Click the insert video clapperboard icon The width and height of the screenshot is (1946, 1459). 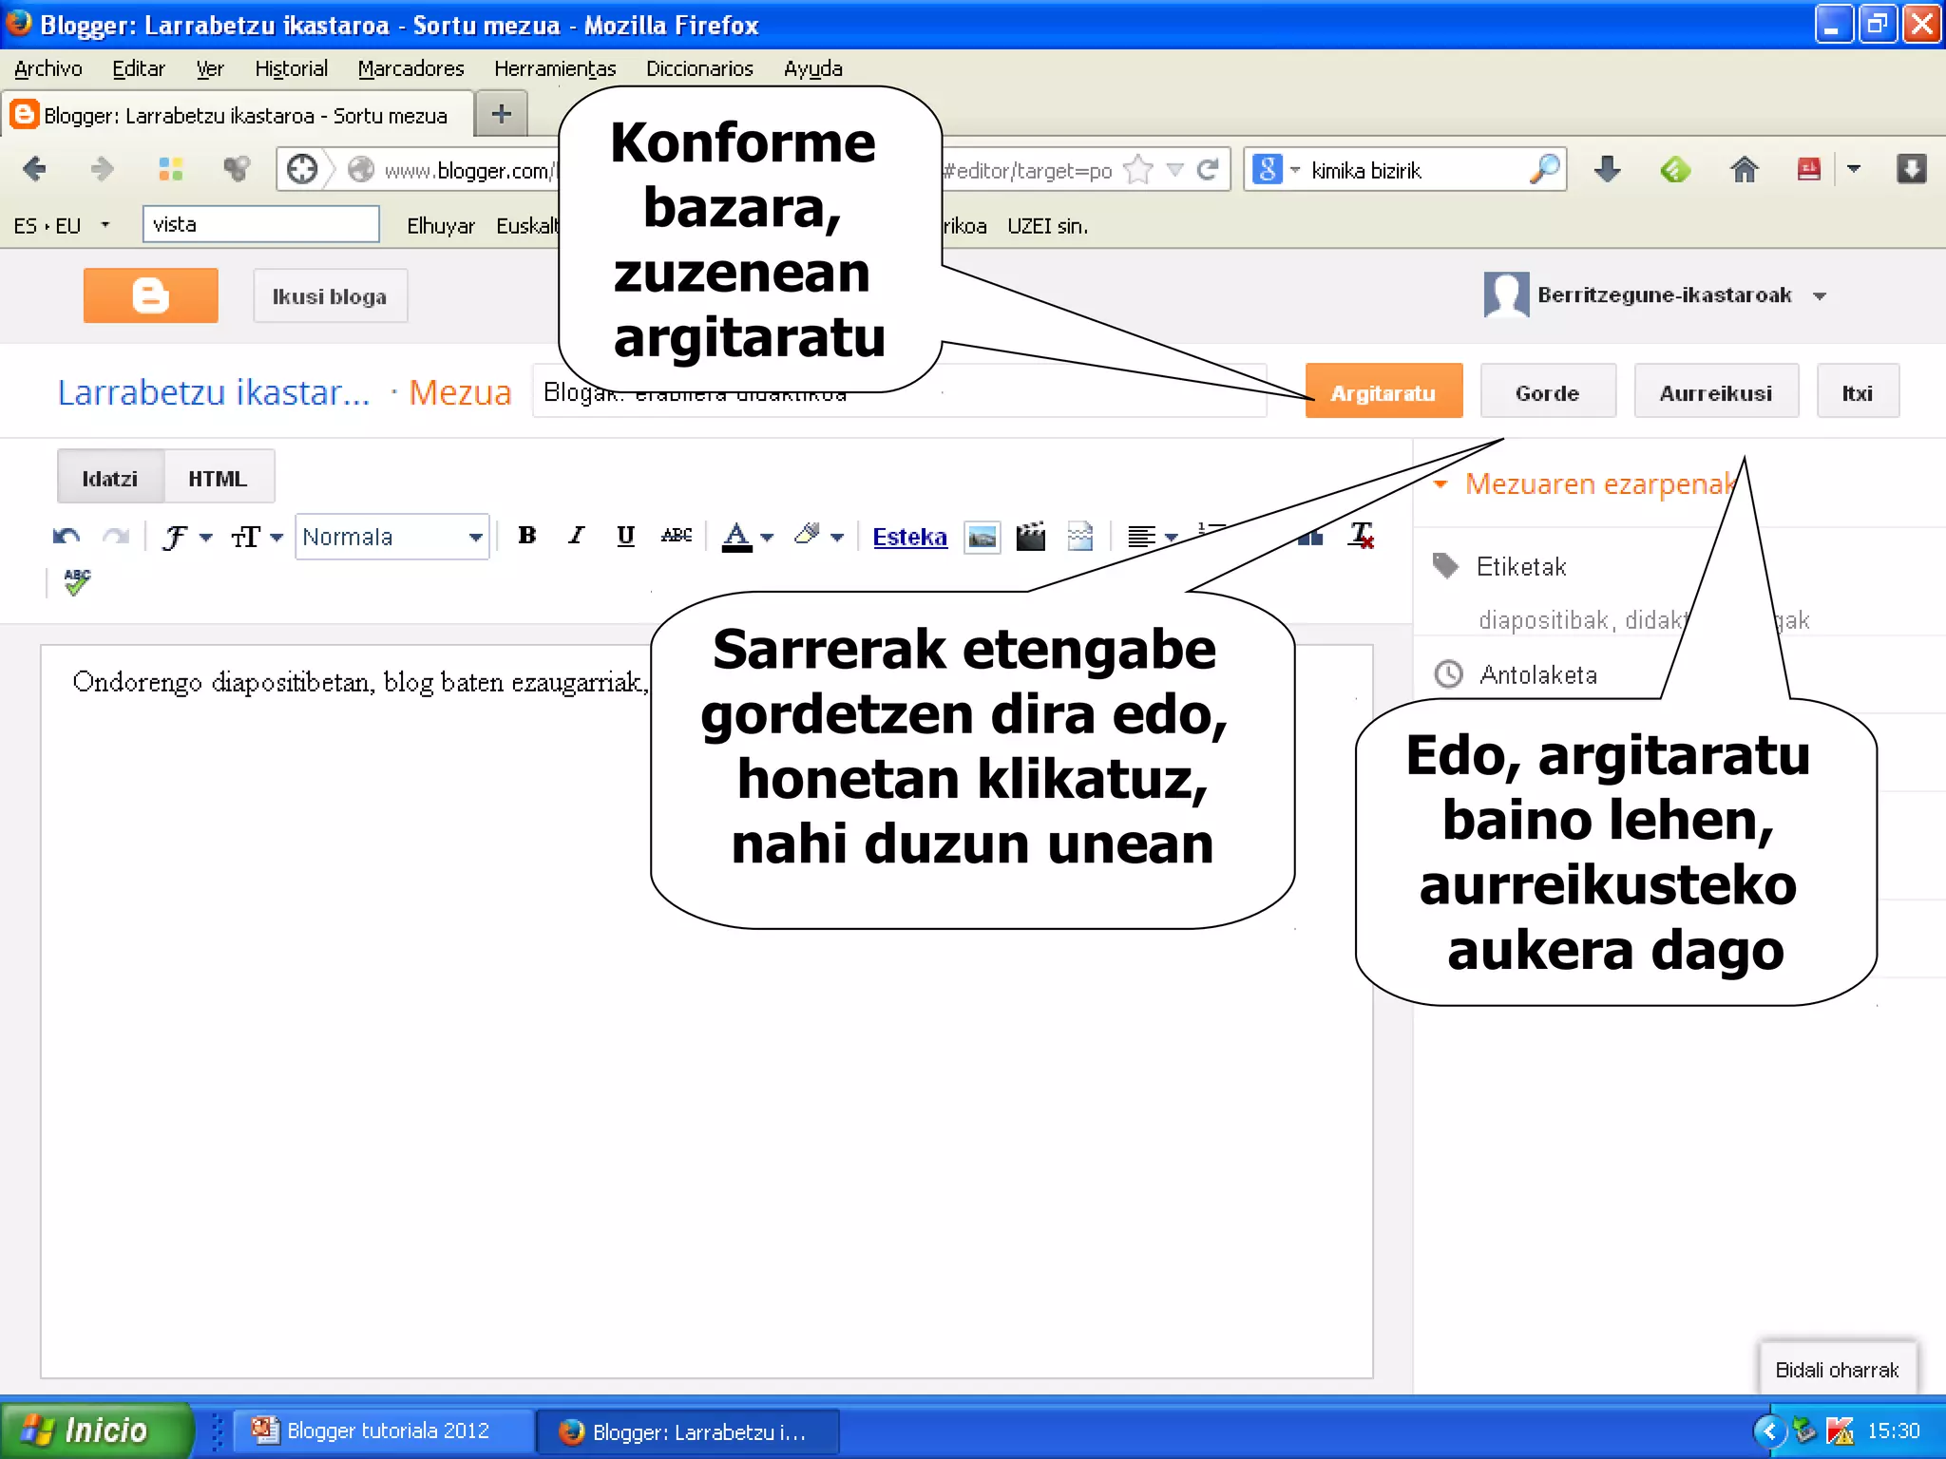pyautogui.click(x=1030, y=538)
